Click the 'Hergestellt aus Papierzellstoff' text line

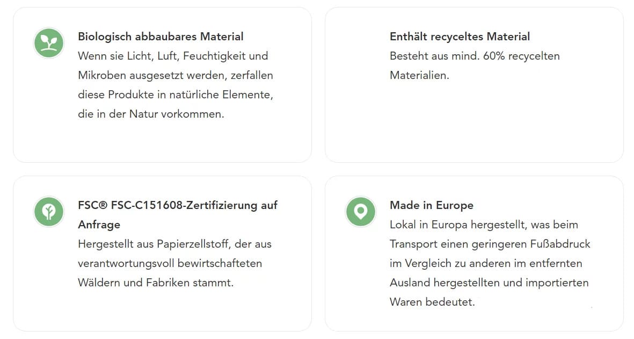[175, 244]
